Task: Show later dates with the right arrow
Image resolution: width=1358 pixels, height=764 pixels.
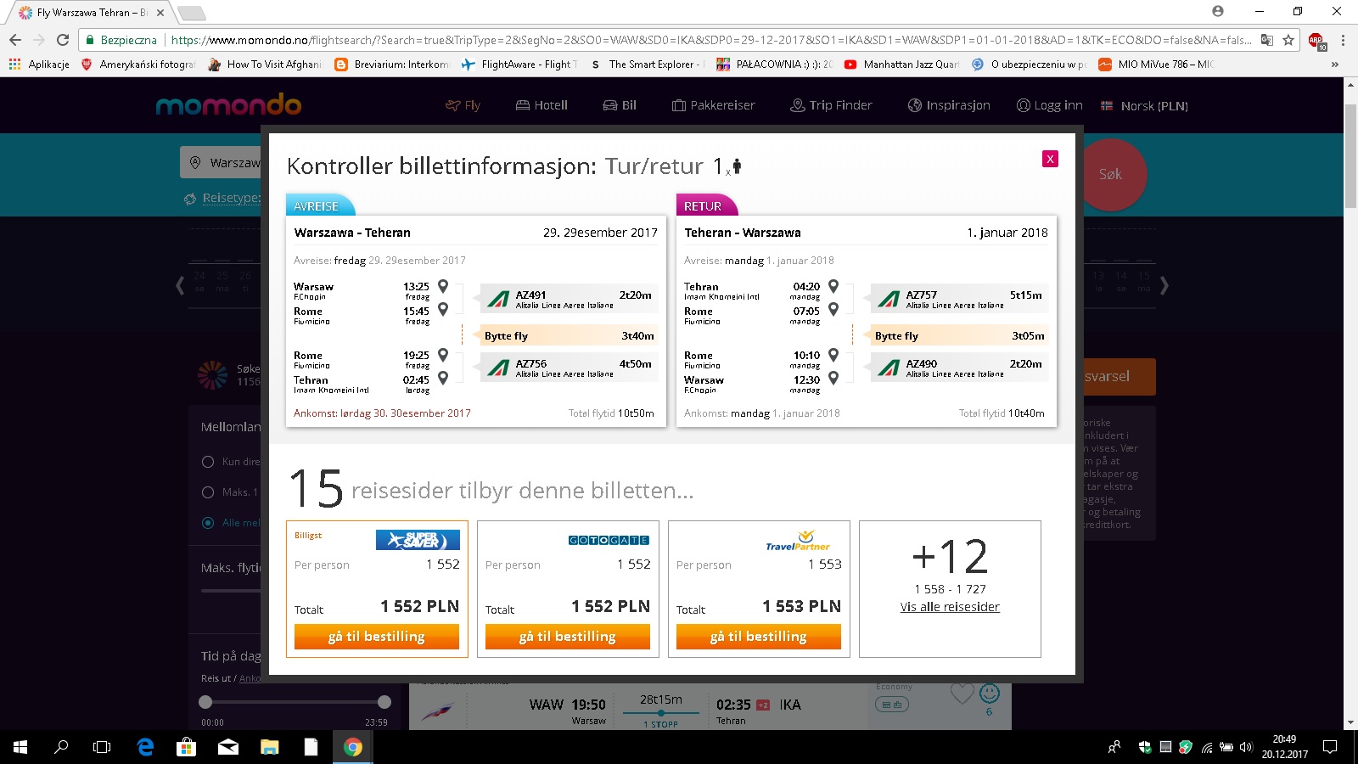Action: pos(1164,285)
